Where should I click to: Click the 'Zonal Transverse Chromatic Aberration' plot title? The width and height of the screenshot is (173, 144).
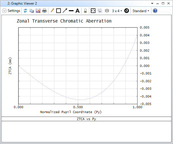64,21
